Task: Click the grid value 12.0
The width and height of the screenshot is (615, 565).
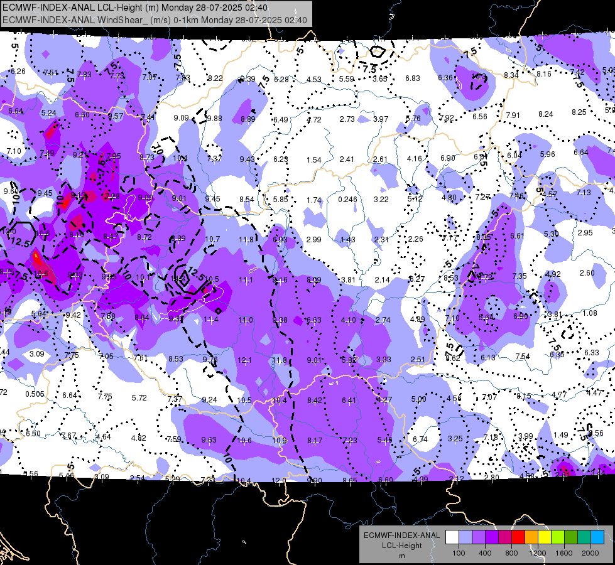Action: pyautogui.click(x=278, y=480)
